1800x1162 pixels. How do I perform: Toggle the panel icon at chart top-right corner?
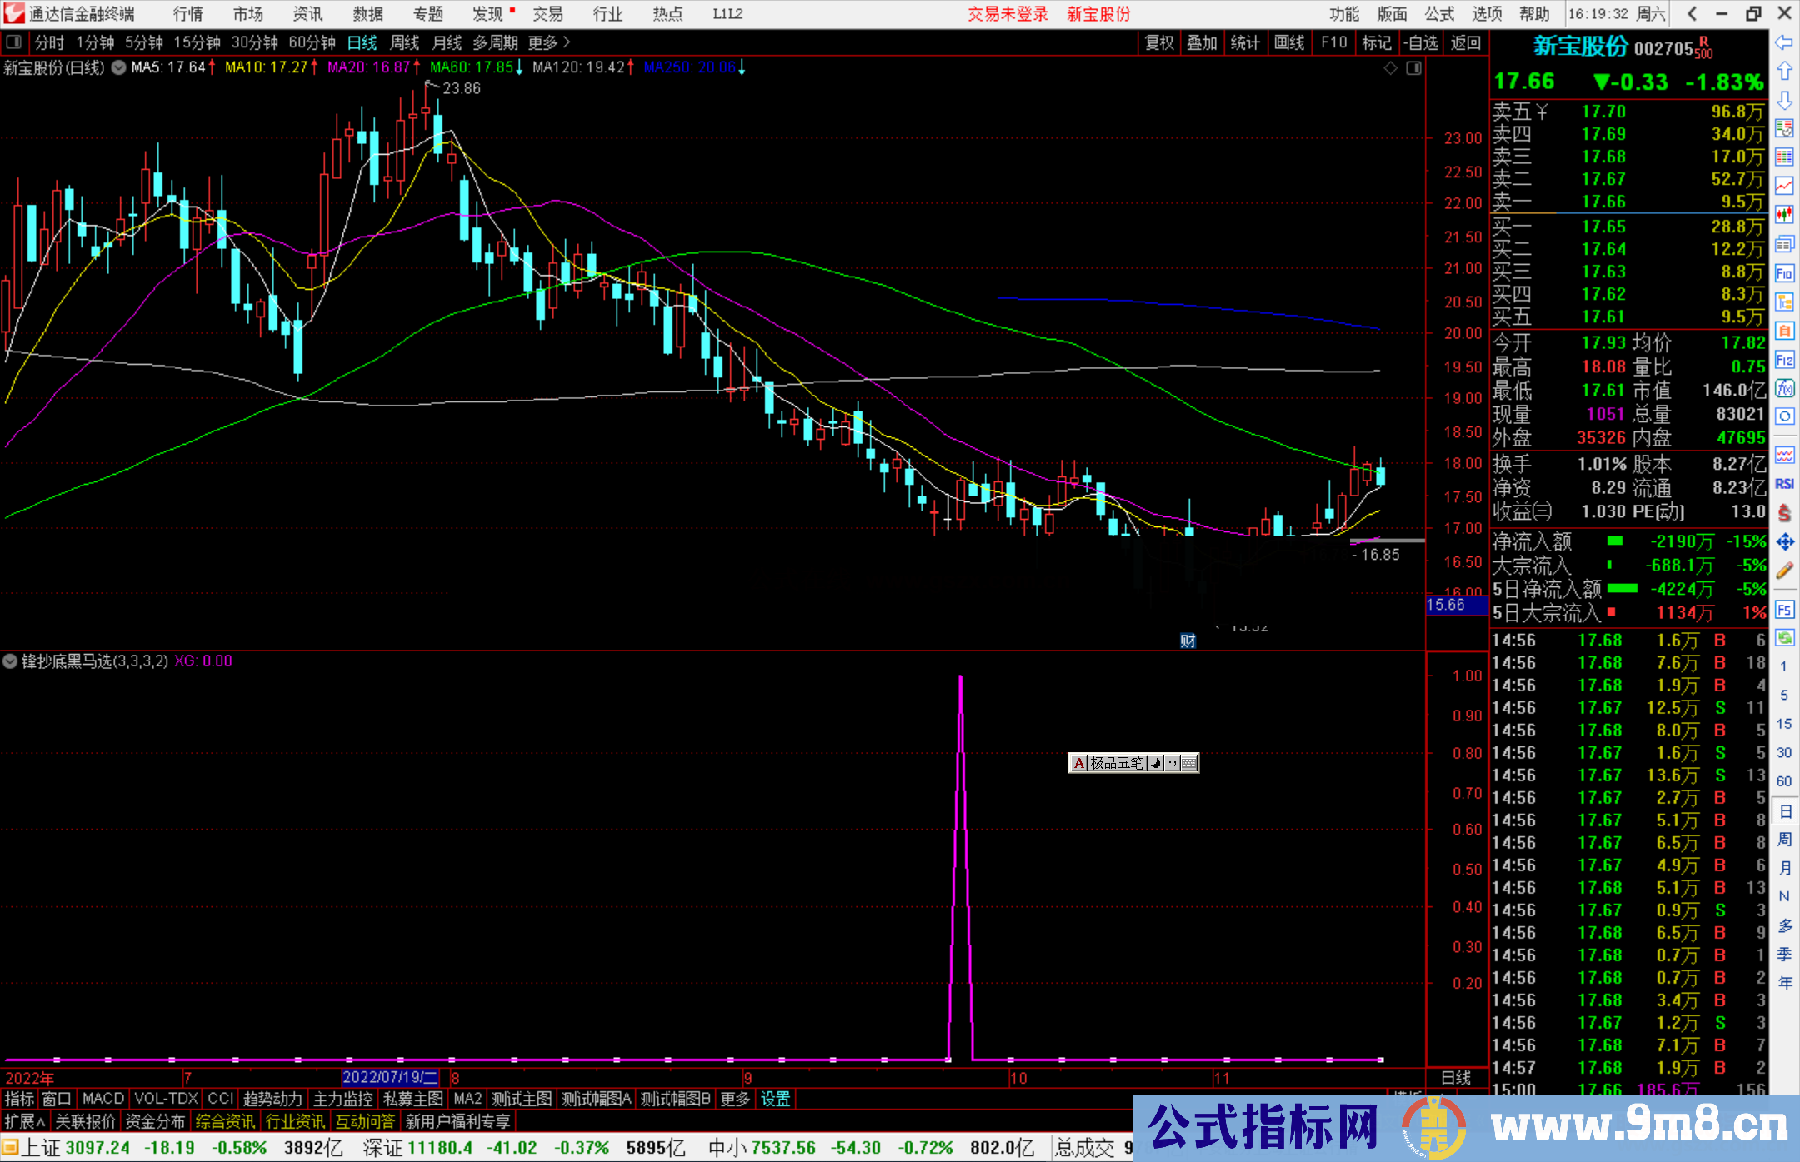click(1413, 68)
